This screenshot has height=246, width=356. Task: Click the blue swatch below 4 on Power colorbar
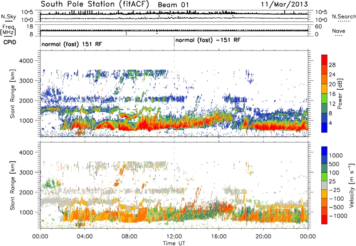tap(324, 128)
